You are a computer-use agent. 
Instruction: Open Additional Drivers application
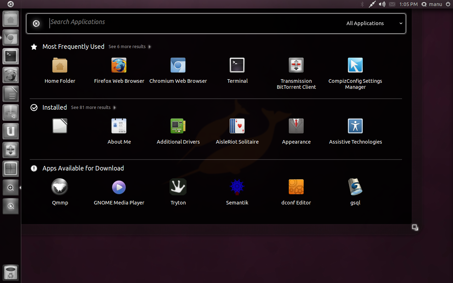(178, 126)
